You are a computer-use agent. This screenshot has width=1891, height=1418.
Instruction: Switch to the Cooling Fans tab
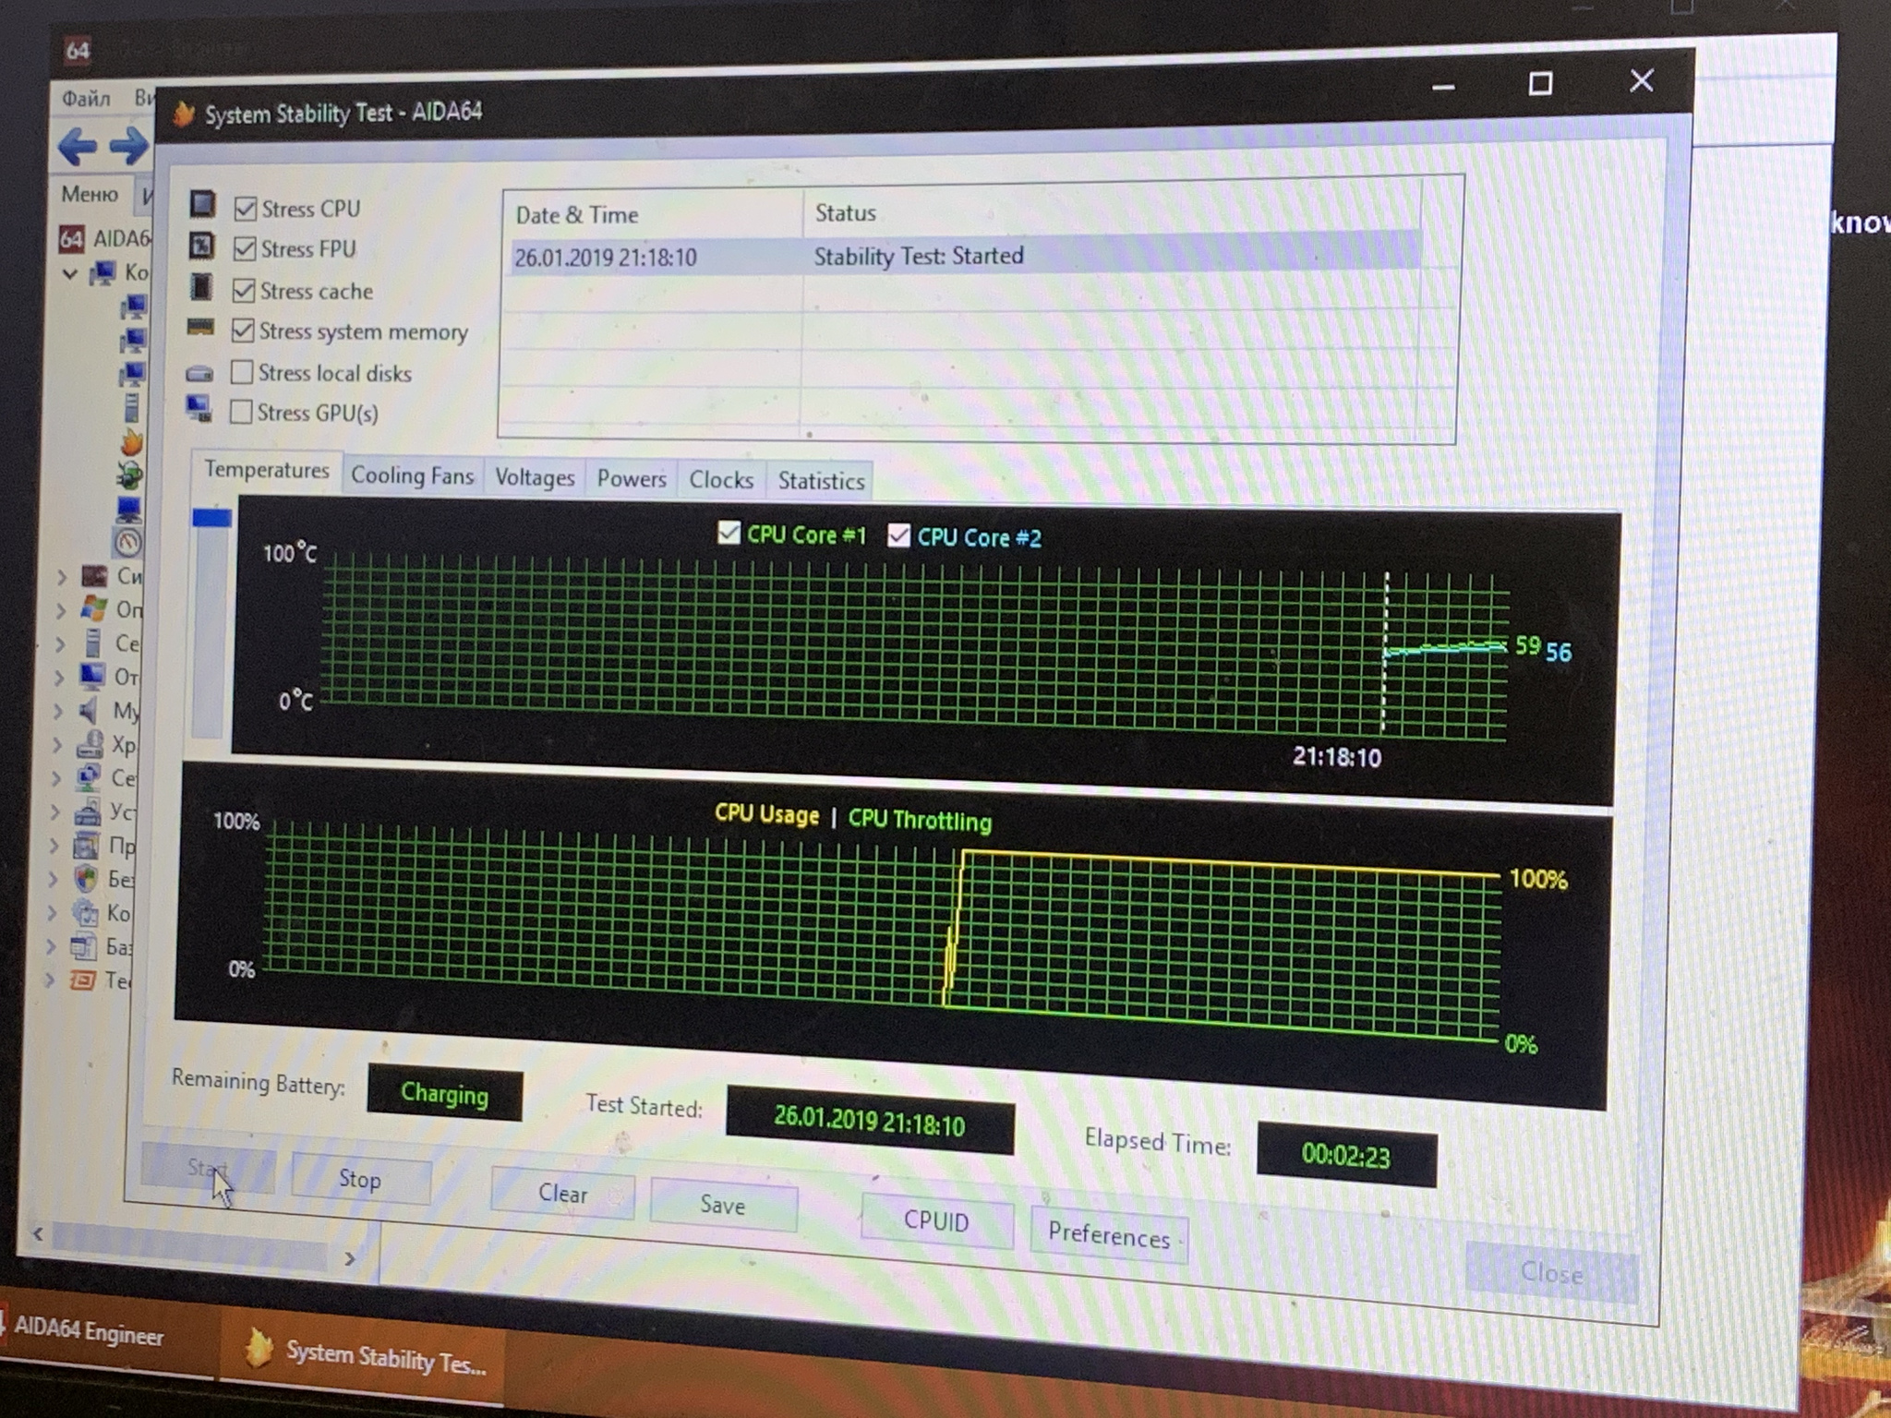pyautogui.click(x=412, y=475)
